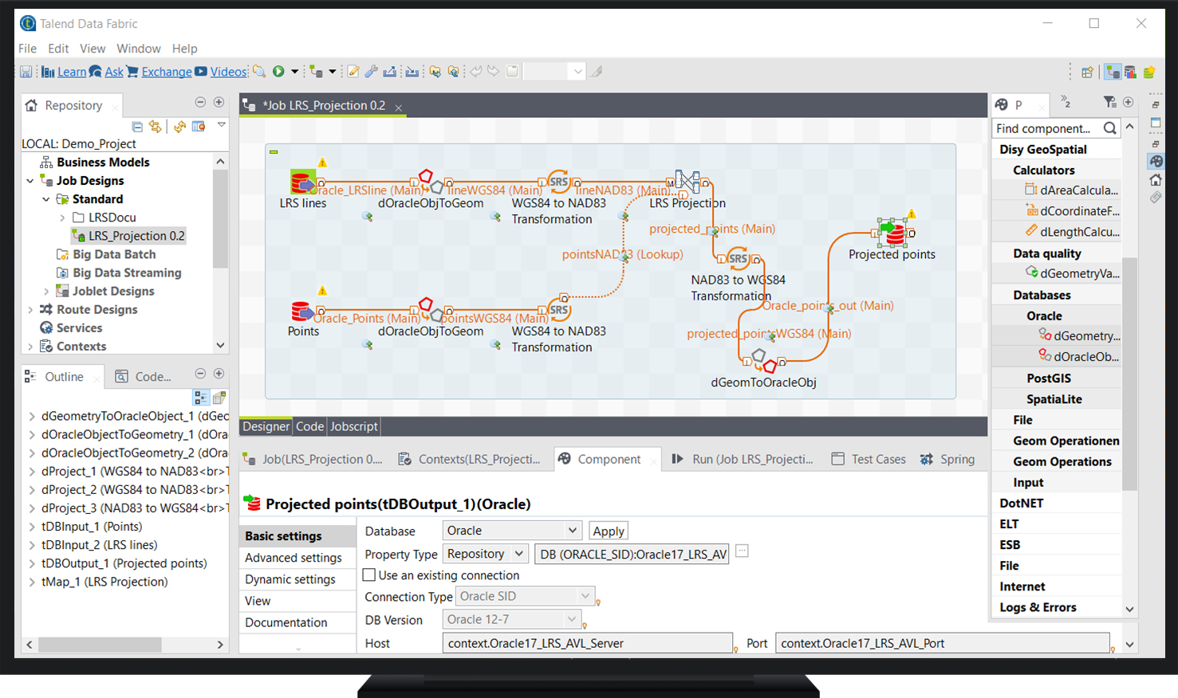
Task: Click the Home icon on the right sidebar
Action: point(1157,179)
